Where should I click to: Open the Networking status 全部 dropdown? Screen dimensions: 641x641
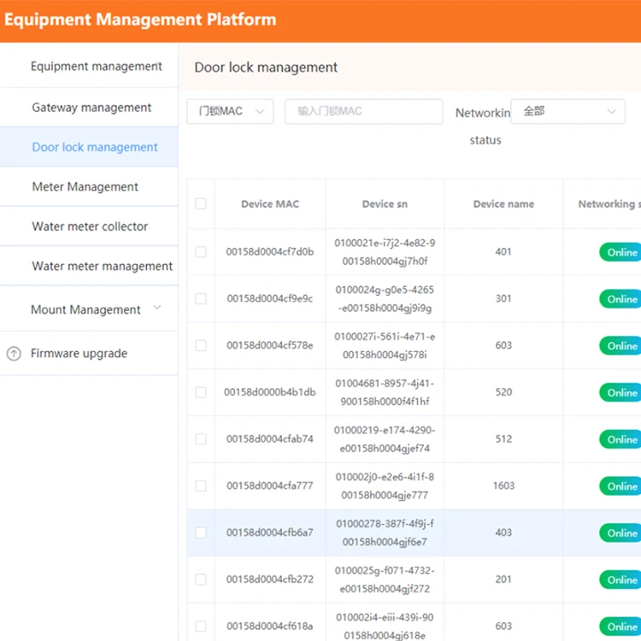(x=567, y=112)
